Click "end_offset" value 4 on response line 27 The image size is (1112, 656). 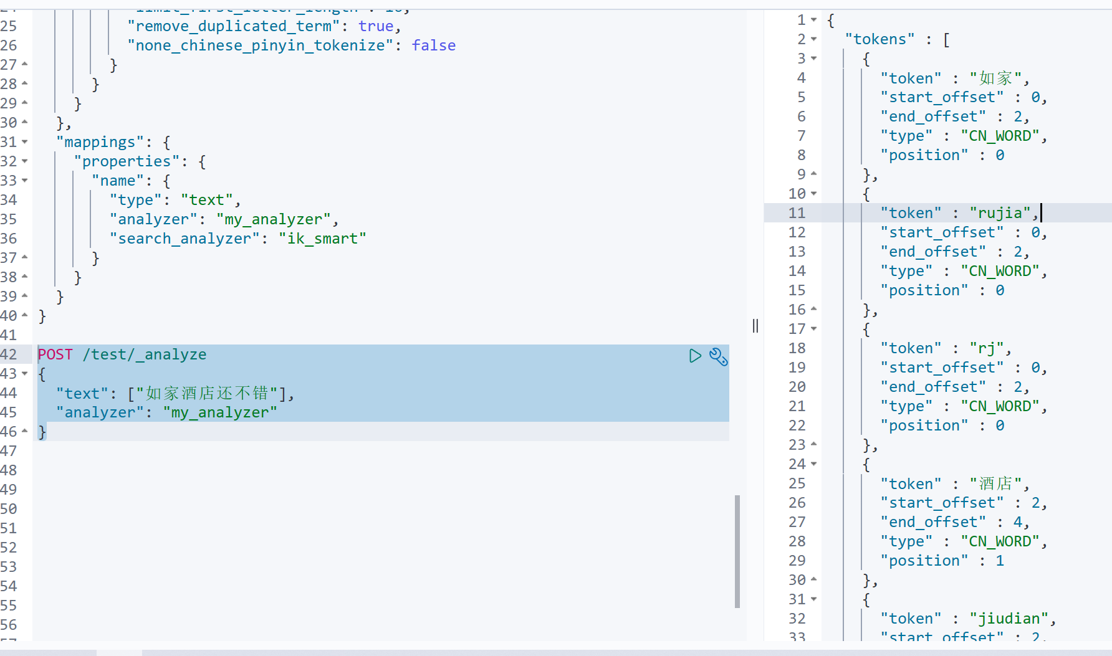(x=1017, y=522)
